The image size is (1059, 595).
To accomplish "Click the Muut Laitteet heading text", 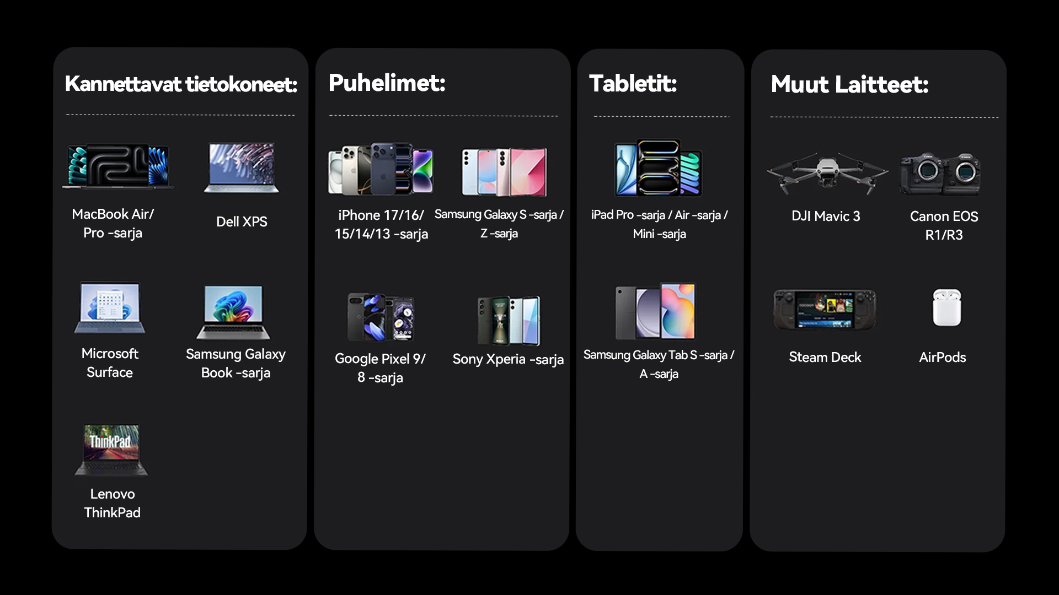I will tap(849, 85).
